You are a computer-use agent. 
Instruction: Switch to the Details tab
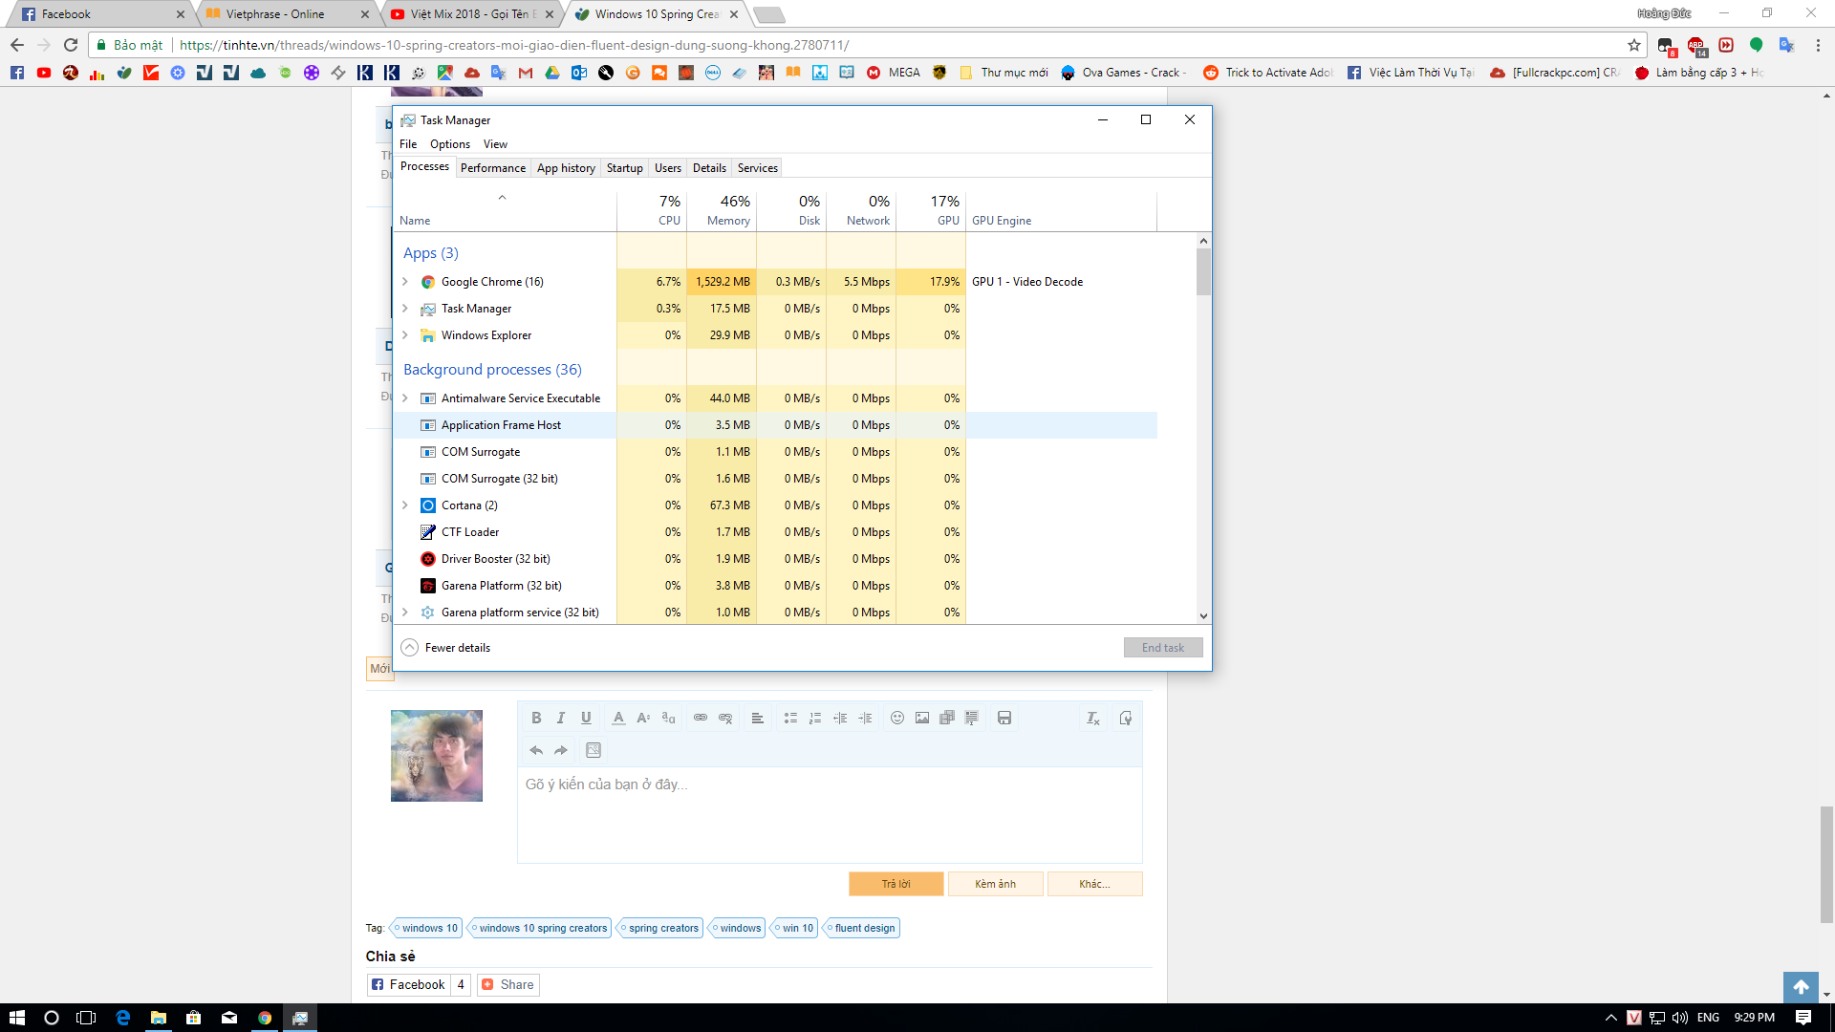[x=709, y=168]
